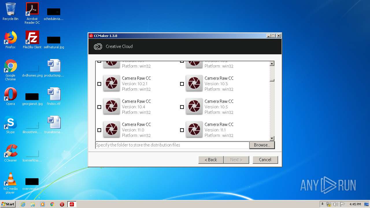Screen dimensions: 370x208
Task: Open the CCleaner desktop shortcut
Action: (x=10, y=153)
